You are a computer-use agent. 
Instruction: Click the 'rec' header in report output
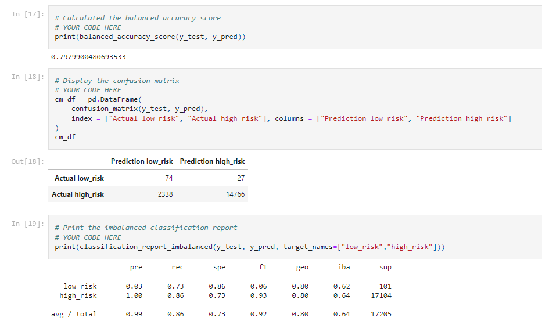point(178,267)
